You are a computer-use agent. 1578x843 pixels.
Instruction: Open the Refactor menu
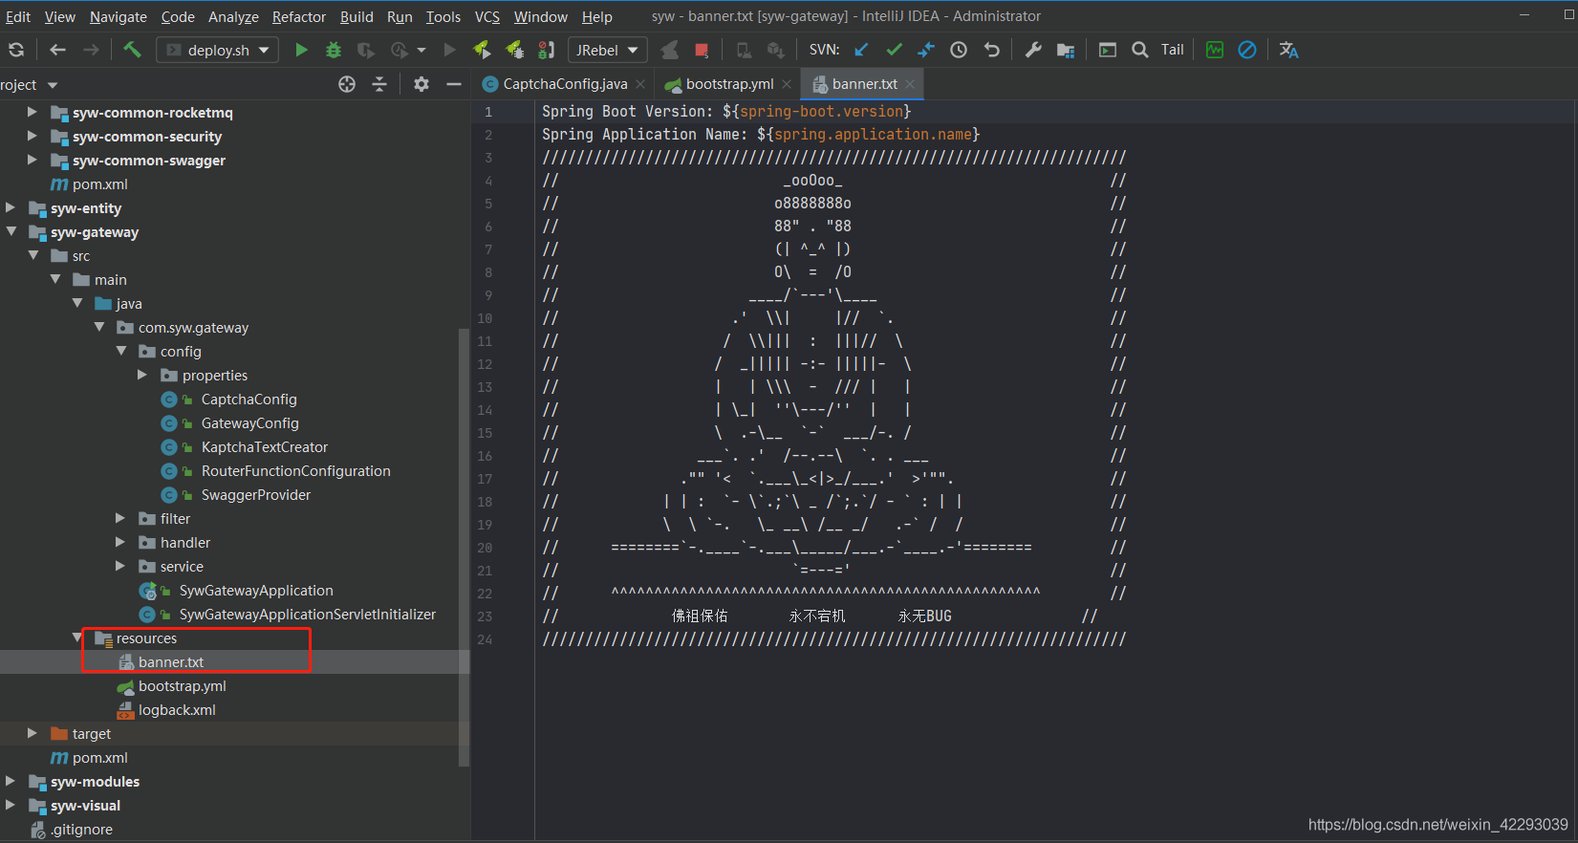298,16
